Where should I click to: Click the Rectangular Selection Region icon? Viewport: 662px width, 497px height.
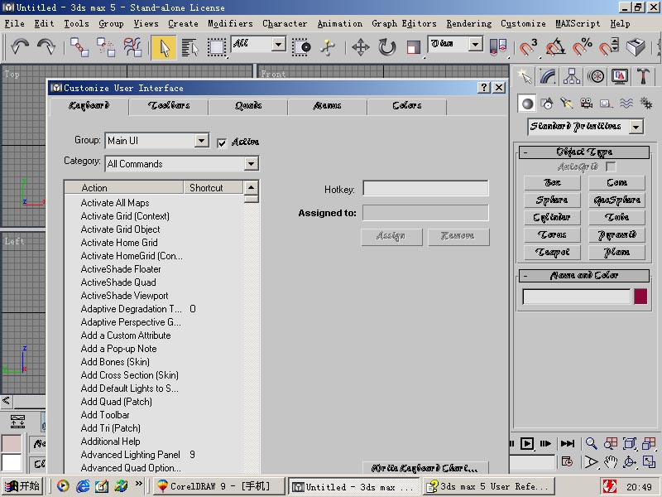(x=216, y=47)
